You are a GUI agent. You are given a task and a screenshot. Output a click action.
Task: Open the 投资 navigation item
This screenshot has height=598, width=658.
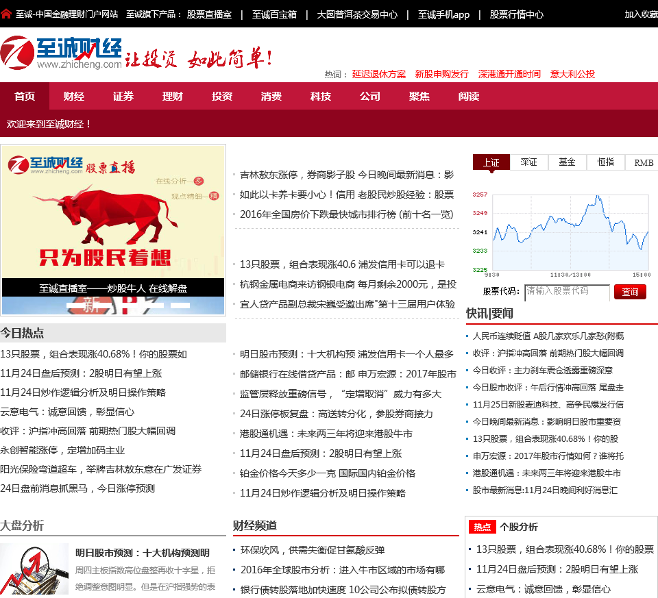222,96
